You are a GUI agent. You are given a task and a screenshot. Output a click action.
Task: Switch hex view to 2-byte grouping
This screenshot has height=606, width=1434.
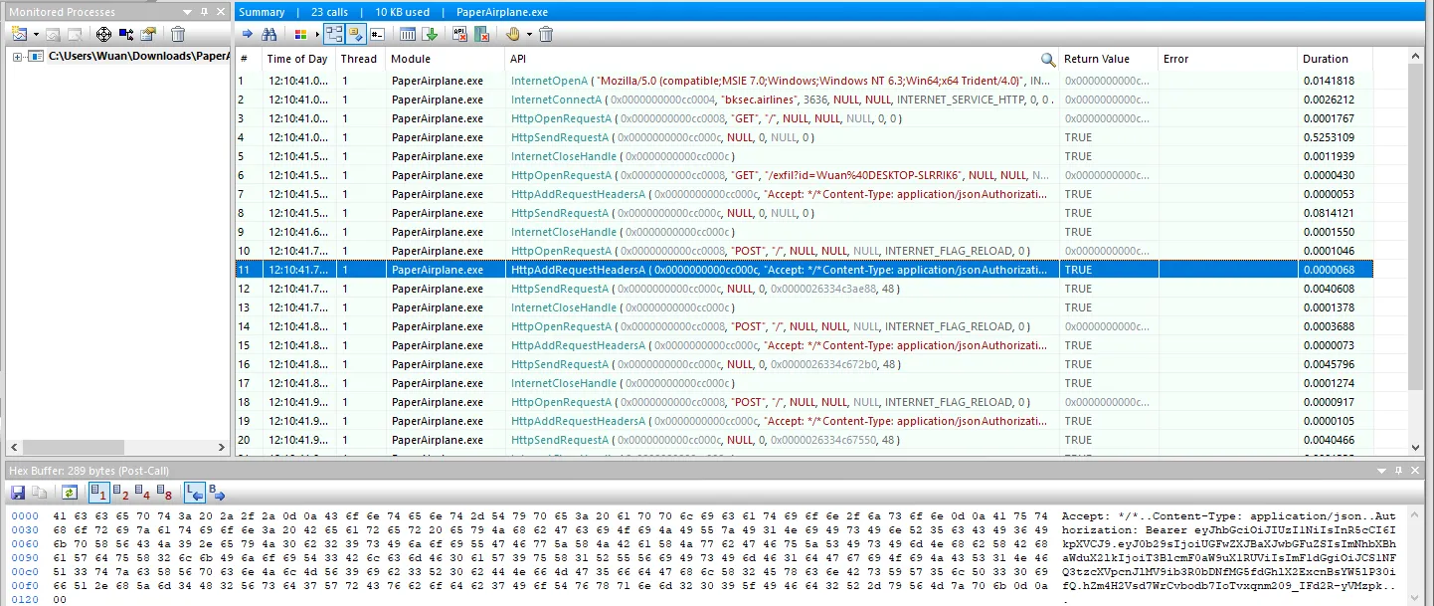point(121,493)
